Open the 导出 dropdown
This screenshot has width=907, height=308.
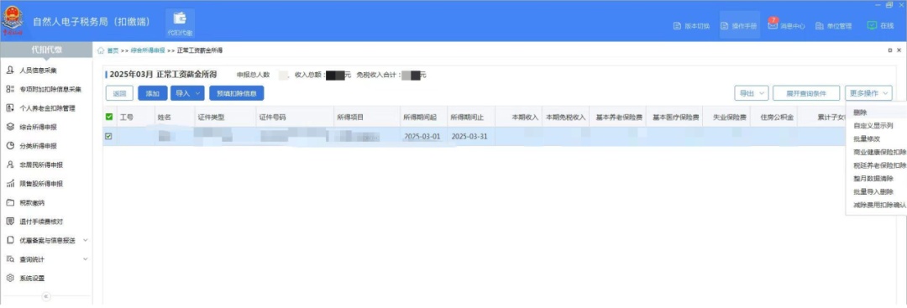pos(751,93)
